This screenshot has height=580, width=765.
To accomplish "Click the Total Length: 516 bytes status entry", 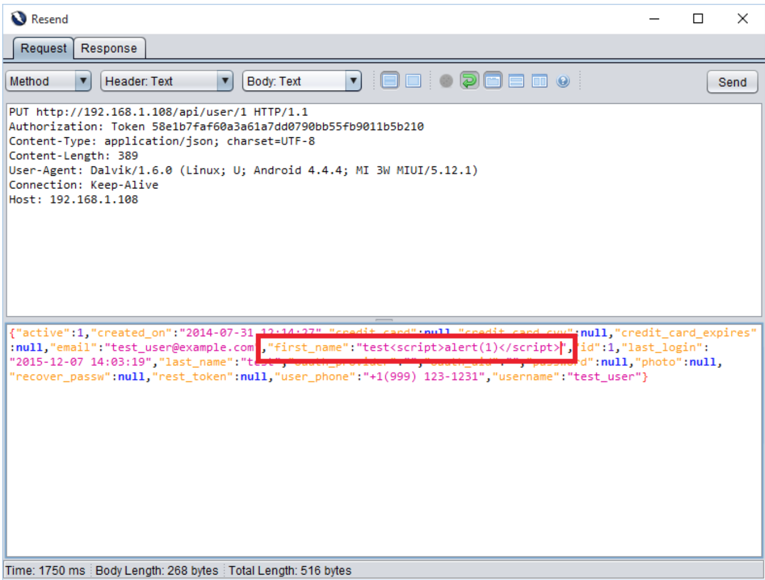I will [290, 571].
